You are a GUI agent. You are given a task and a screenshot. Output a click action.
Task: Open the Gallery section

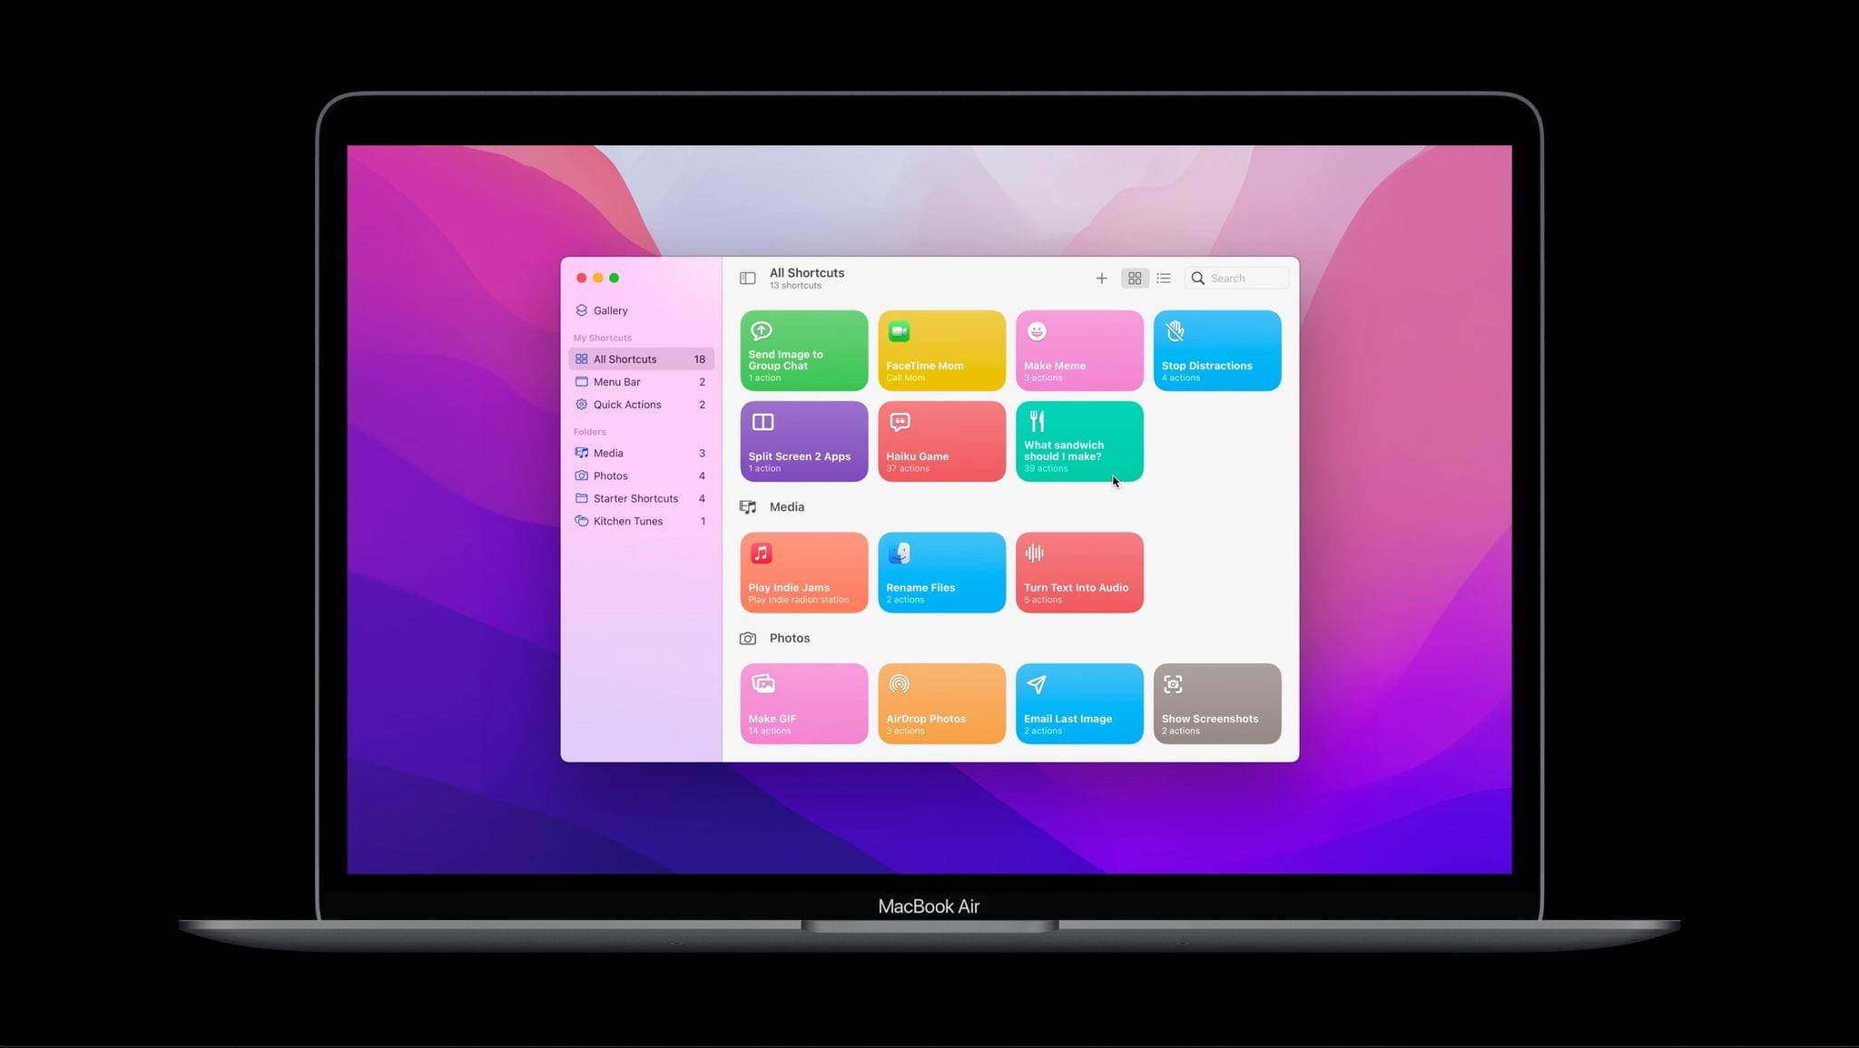610,310
